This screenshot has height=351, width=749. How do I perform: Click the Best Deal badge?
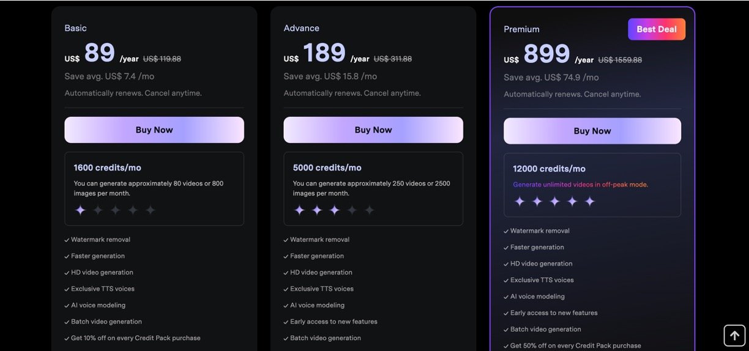657,29
